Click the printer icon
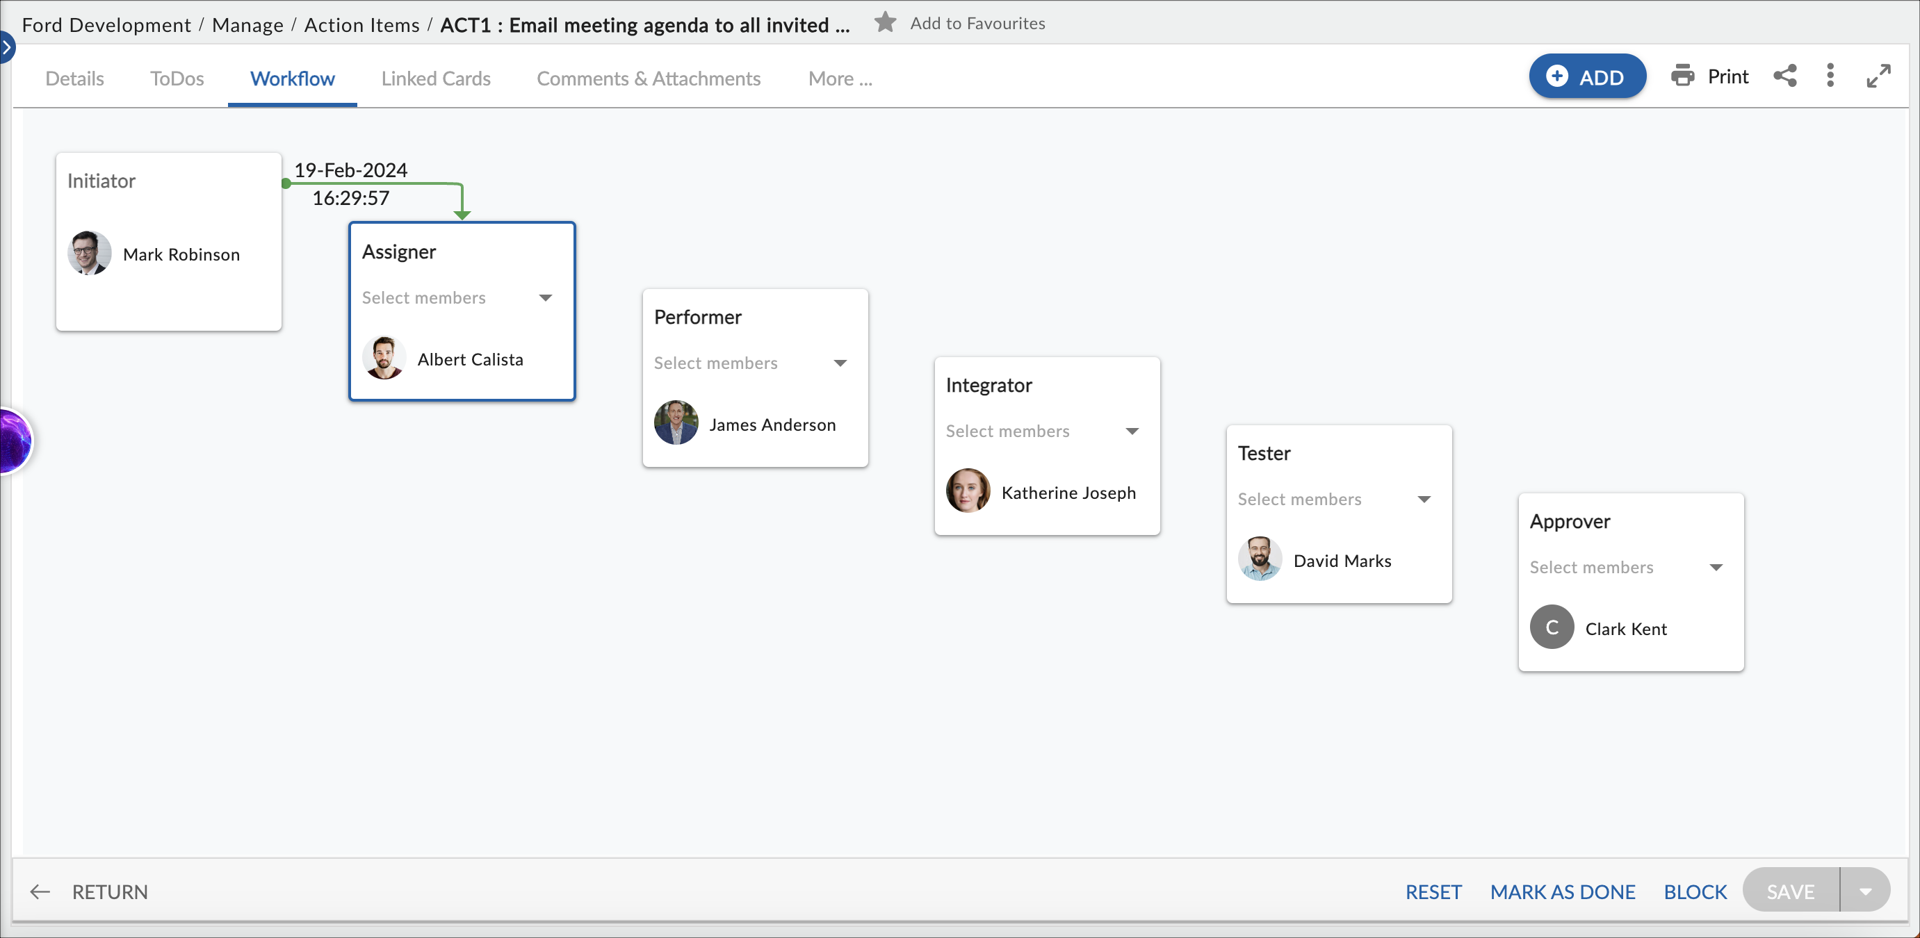Viewport: 1920px width, 938px height. pyautogui.click(x=1682, y=75)
